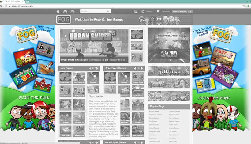
Task: Open Touch the Sky game thumbnail
Action: [79, 118]
